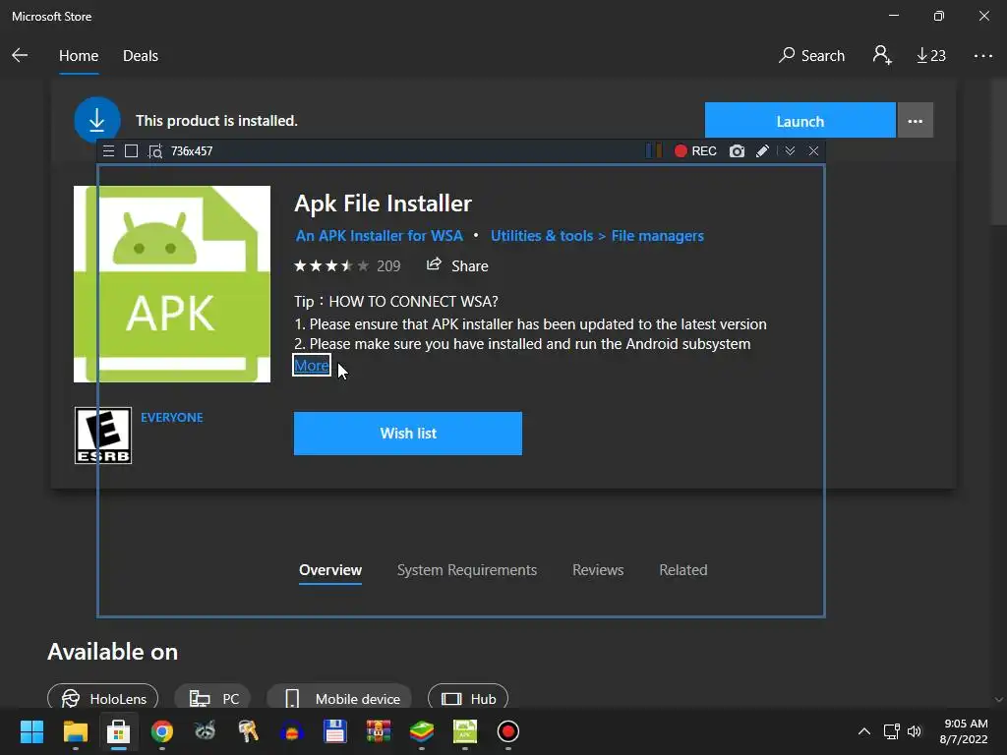Select the Overview tab

click(x=330, y=570)
